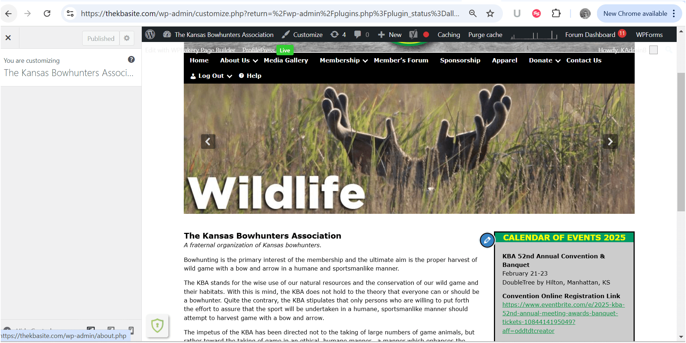Open Chrome profile avatar
The width and height of the screenshot is (686, 343).
coord(585,14)
